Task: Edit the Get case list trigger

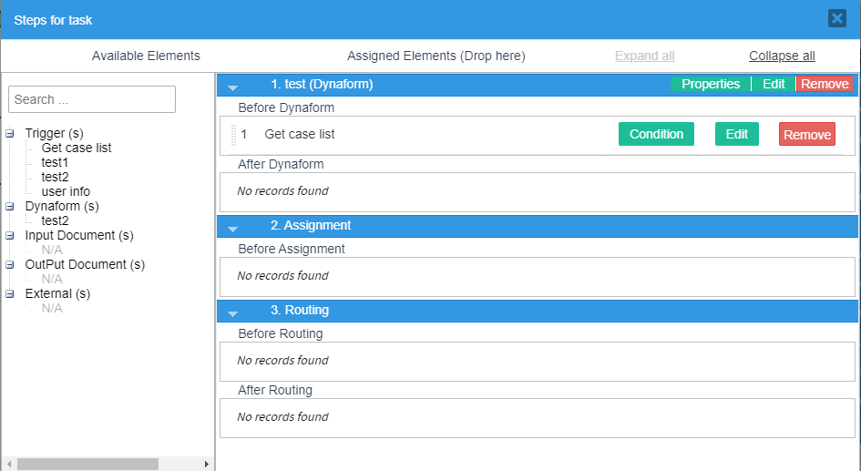Action: (x=736, y=135)
